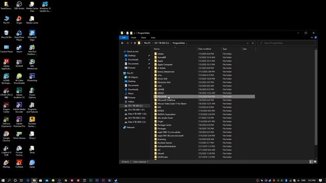Select the Electronic Arts folder
The height and width of the screenshot is (183, 326).
pyautogui.click(x=204, y=82)
